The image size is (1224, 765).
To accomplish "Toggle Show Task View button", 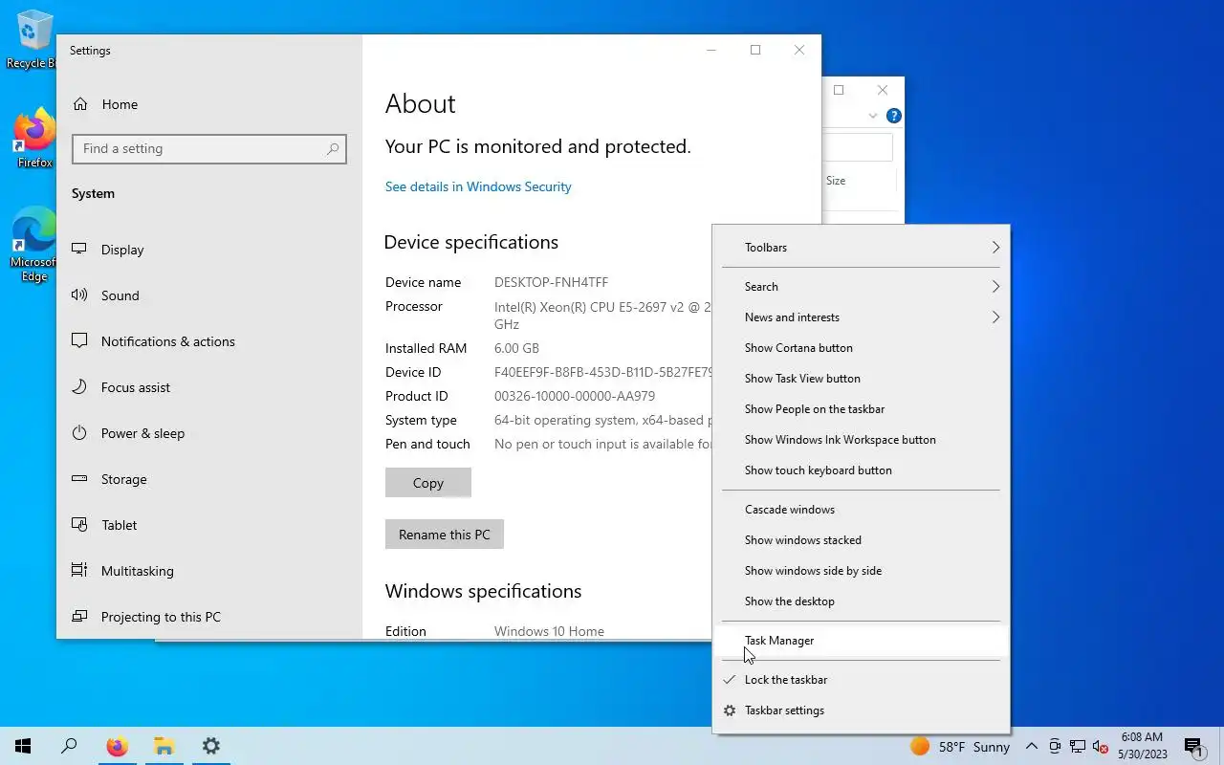I will 861,379.
